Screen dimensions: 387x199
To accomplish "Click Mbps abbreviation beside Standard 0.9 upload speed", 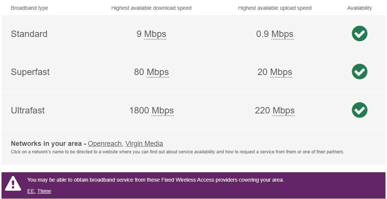I will point(282,34).
